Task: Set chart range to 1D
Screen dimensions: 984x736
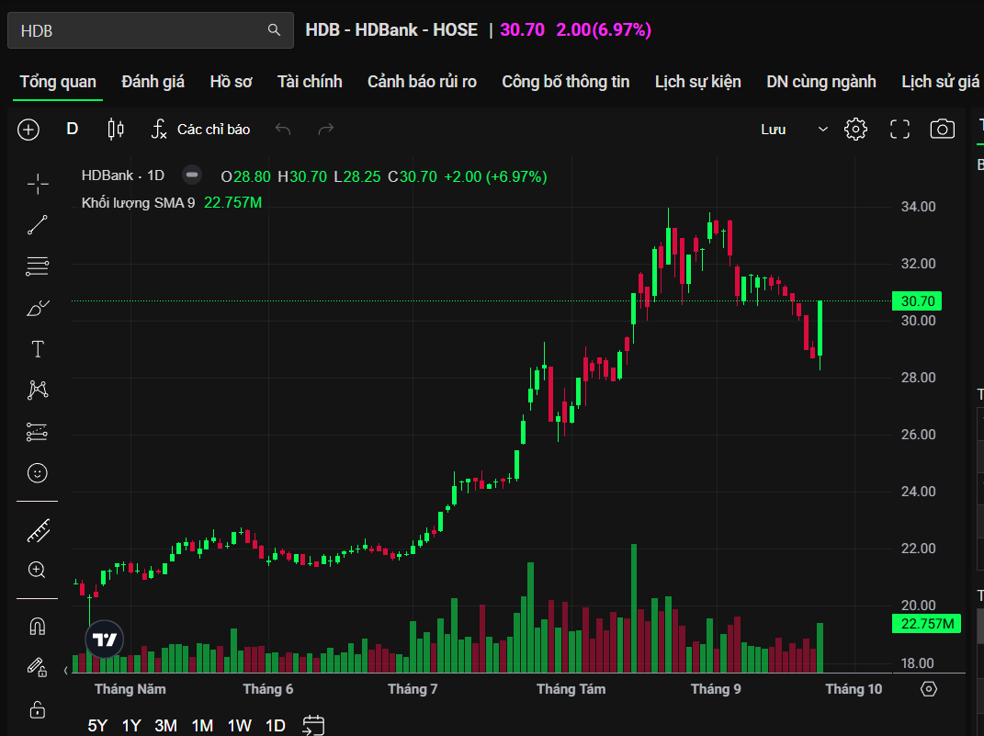Action: 276,725
